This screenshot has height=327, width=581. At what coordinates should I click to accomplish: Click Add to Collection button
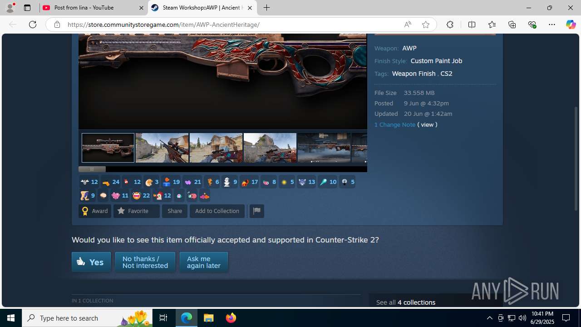tap(217, 211)
